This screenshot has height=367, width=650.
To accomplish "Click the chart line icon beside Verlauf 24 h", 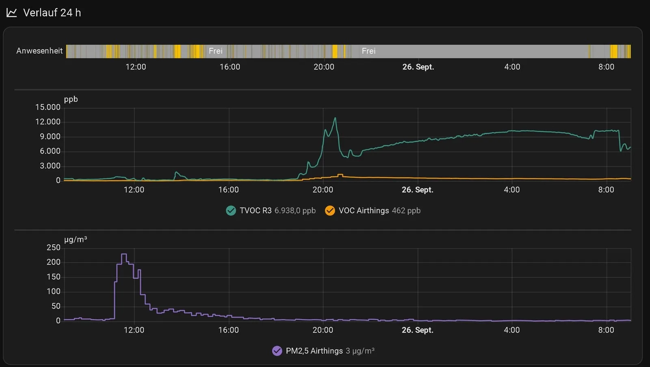I will tap(12, 13).
